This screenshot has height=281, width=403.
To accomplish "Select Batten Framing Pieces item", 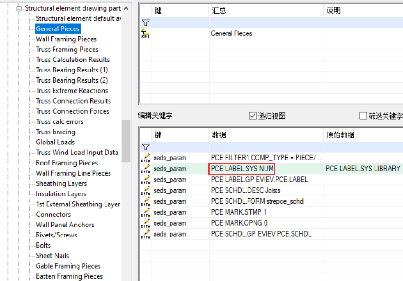I will click(x=69, y=276).
